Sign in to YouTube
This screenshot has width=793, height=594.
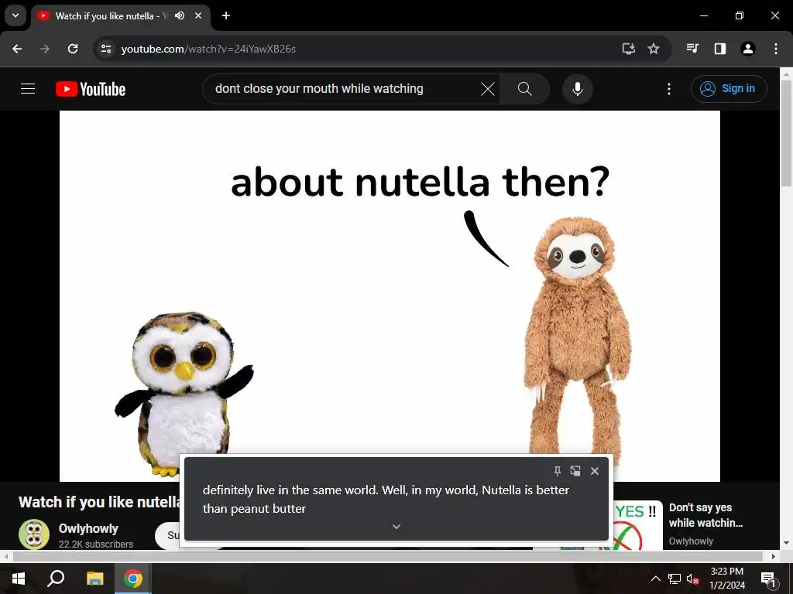pyautogui.click(x=729, y=89)
